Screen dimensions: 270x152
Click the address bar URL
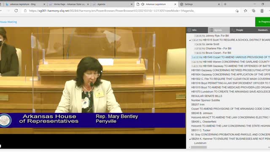(112, 11)
